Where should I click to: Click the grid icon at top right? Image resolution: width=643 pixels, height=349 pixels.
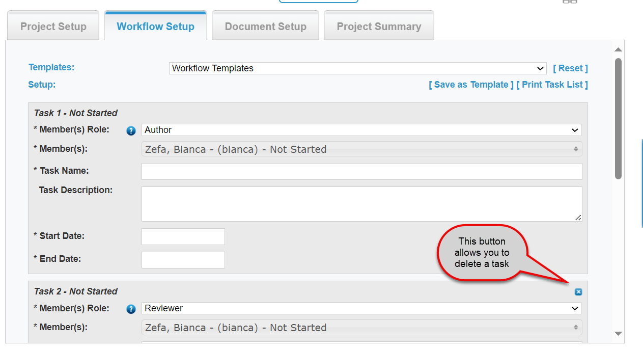[x=570, y=2]
